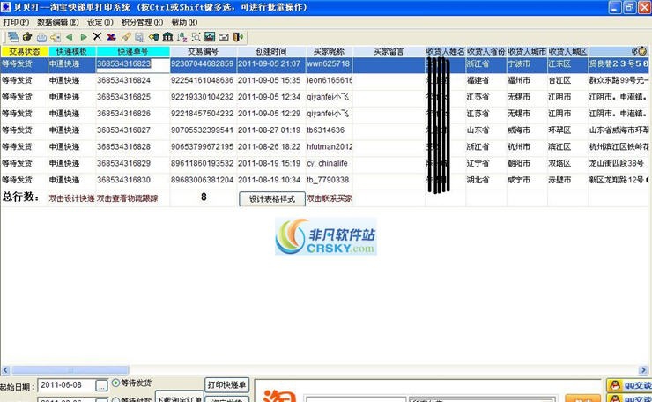The width and height of the screenshot is (652, 402).
Task: Click the brush clear toolbar icon
Action: (126, 37)
